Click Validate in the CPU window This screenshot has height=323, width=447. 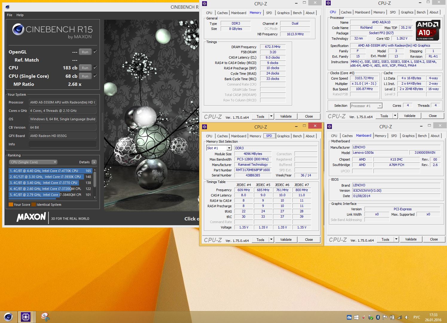[410, 116]
